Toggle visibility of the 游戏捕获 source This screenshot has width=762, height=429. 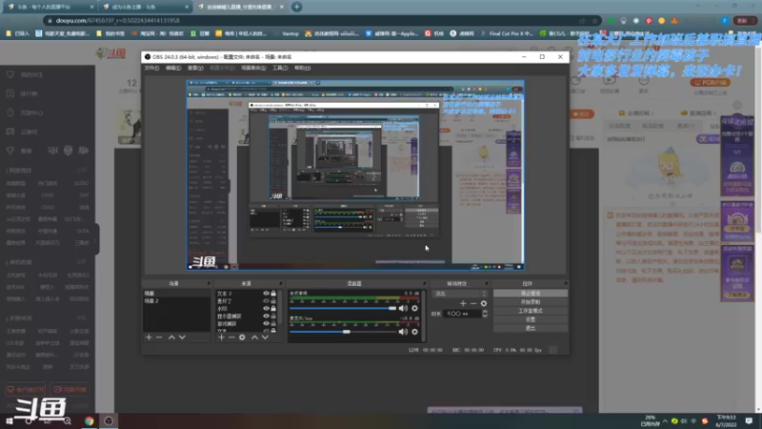(x=266, y=323)
